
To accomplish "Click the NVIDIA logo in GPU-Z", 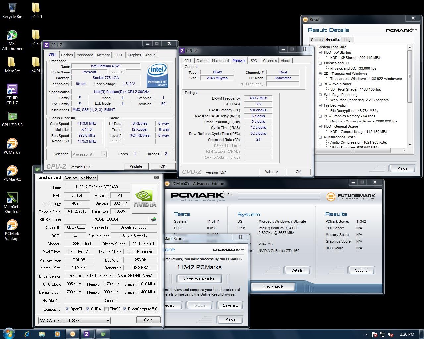I will pyautogui.click(x=145, y=199).
